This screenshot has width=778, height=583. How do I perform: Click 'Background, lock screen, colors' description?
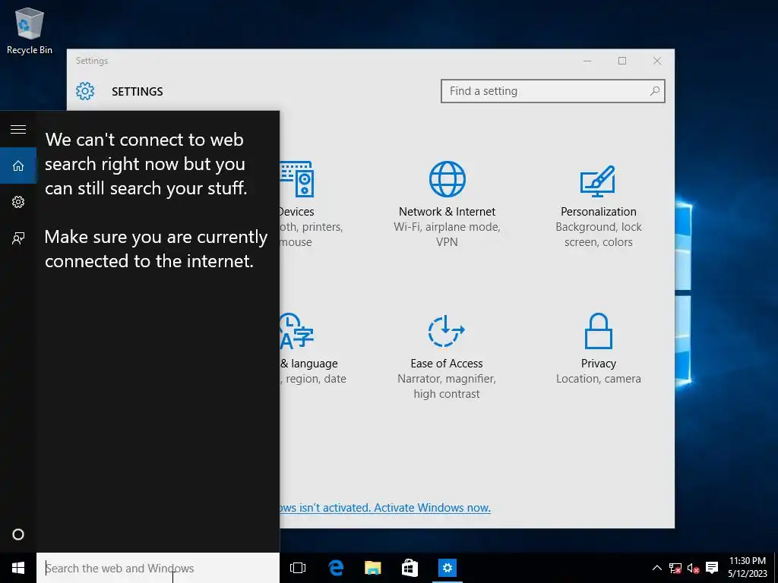(x=599, y=235)
